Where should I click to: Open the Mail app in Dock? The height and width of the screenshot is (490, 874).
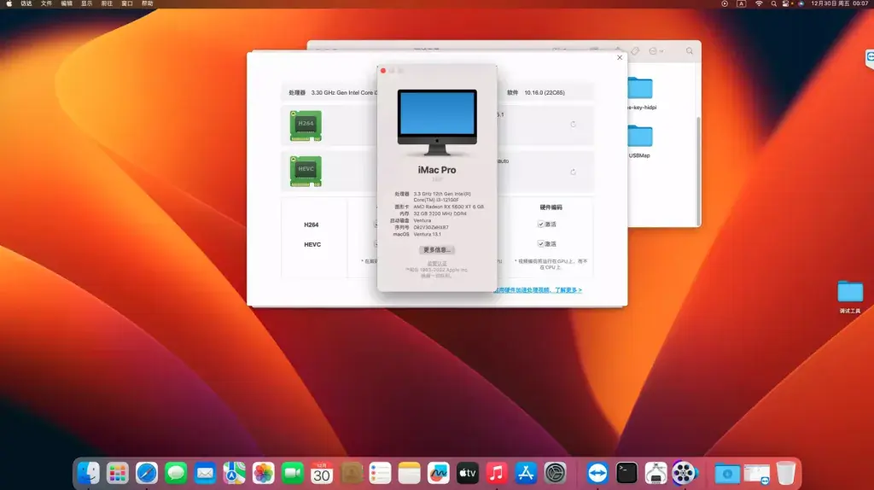(205, 473)
